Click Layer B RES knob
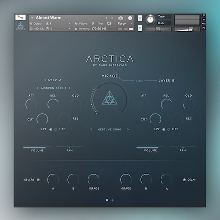The height and width of the screenshot is (220, 220). click(x=177, y=119)
